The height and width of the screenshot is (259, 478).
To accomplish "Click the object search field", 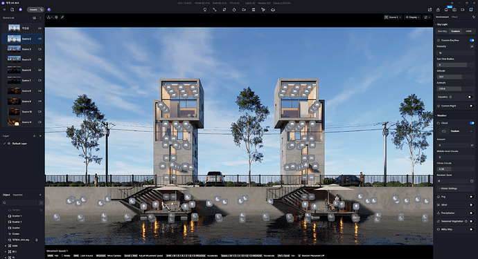I will click(20, 203).
